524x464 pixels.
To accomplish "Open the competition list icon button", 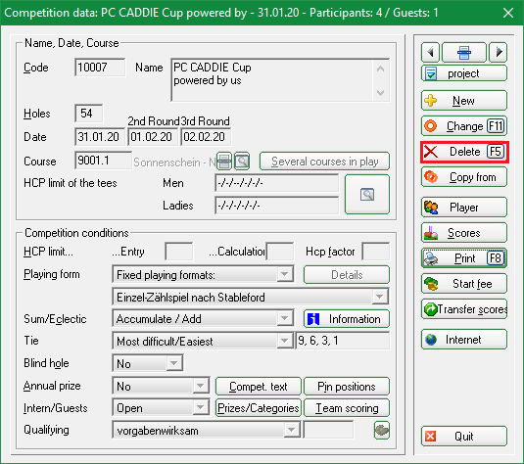I will coord(464,52).
